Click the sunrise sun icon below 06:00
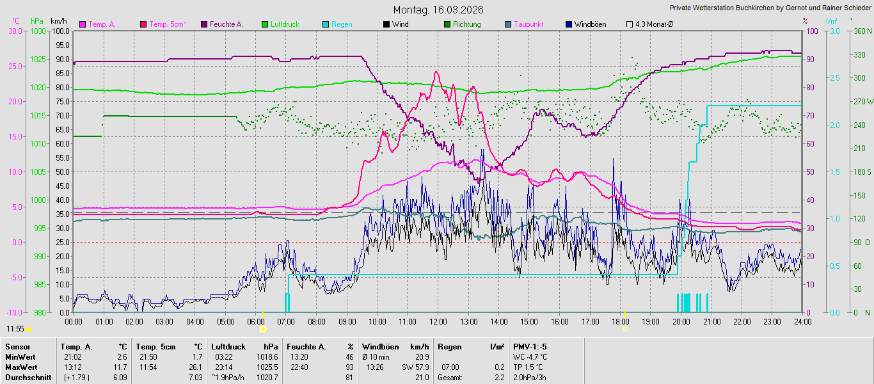Screen dimensions: 874x384 pos(262,329)
